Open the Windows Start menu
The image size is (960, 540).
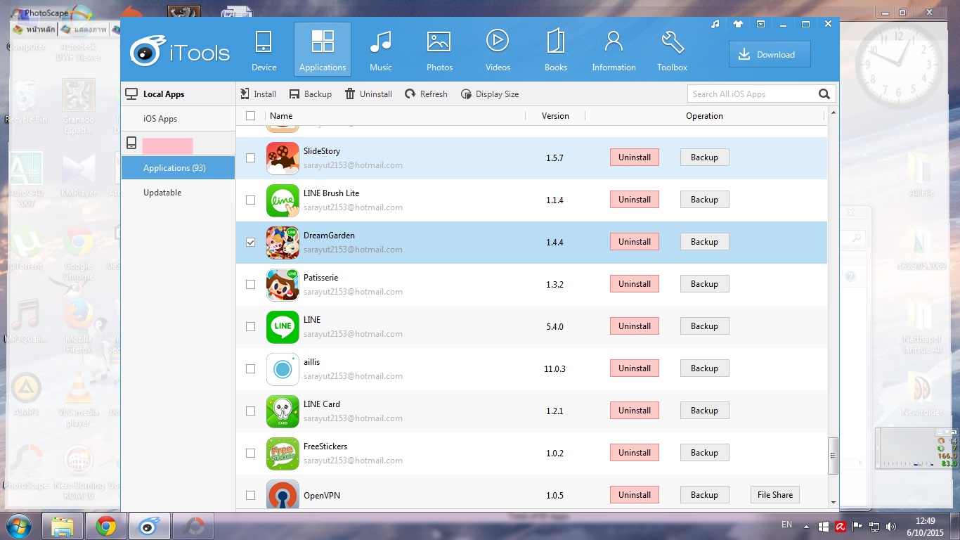click(x=18, y=526)
